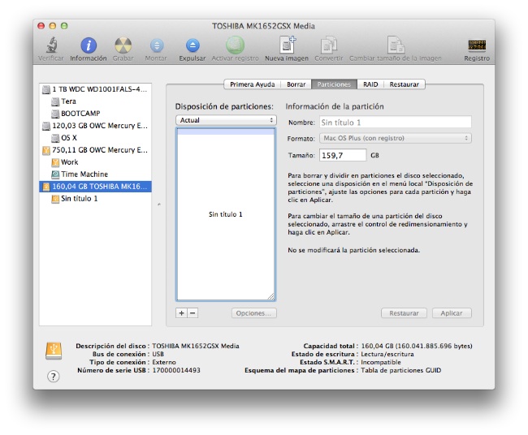The width and height of the screenshot is (528, 435).
Task: Select the BOOTCAMP volume in sidebar
Action: coord(80,114)
